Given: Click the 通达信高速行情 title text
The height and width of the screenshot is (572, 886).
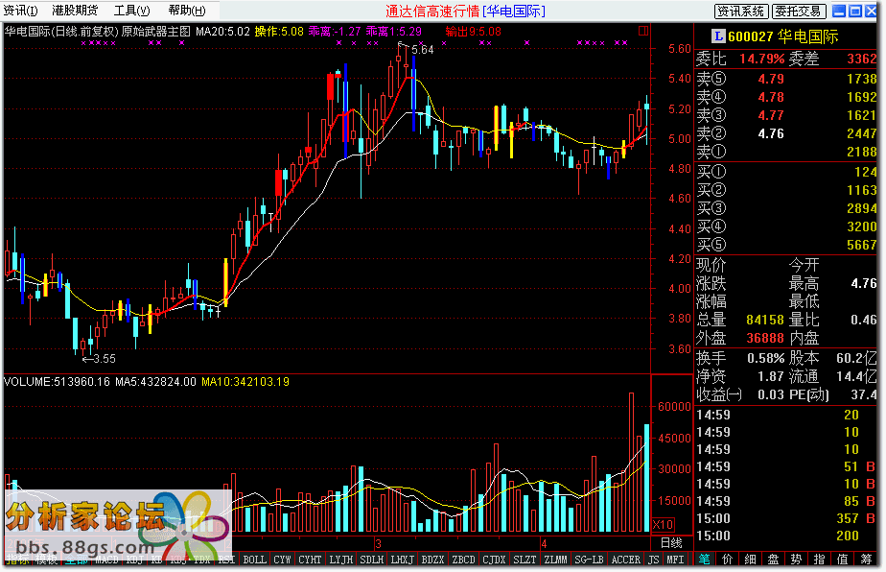Looking at the screenshot, I should coord(432,11).
